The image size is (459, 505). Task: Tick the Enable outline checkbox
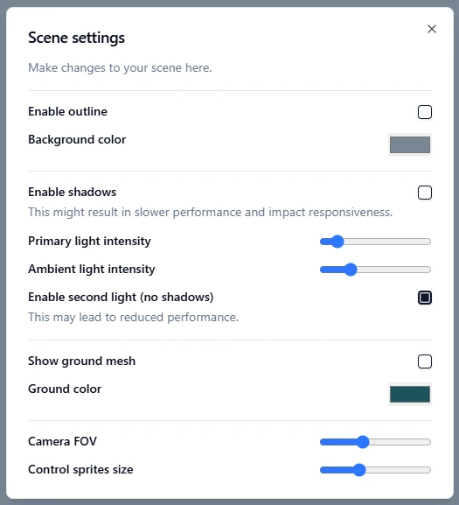pyautogui.click(x=425, y=112)
